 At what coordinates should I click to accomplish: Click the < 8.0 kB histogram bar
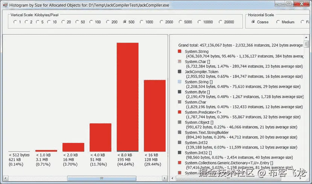(128, 97)
